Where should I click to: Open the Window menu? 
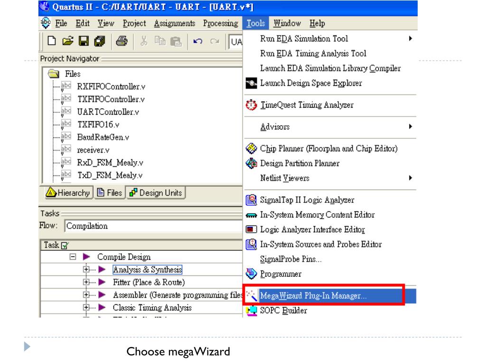click(287, 23)
